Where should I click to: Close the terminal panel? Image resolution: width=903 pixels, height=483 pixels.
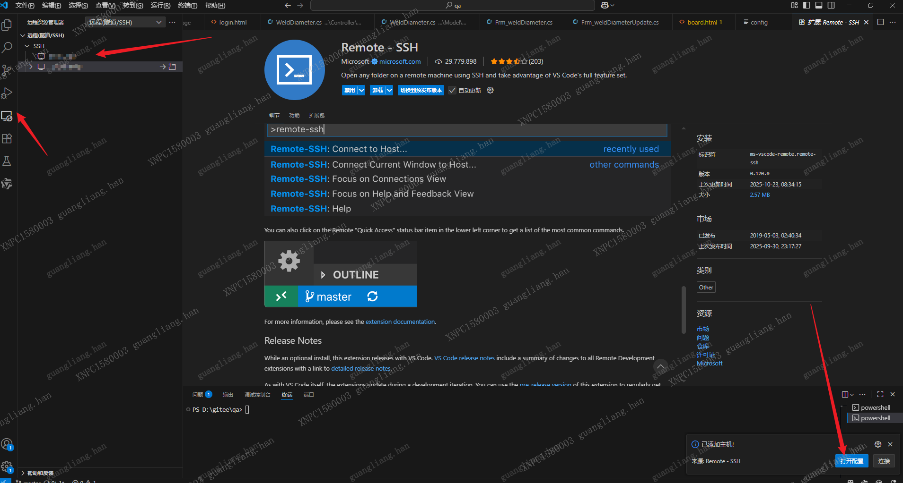(893, 394)
